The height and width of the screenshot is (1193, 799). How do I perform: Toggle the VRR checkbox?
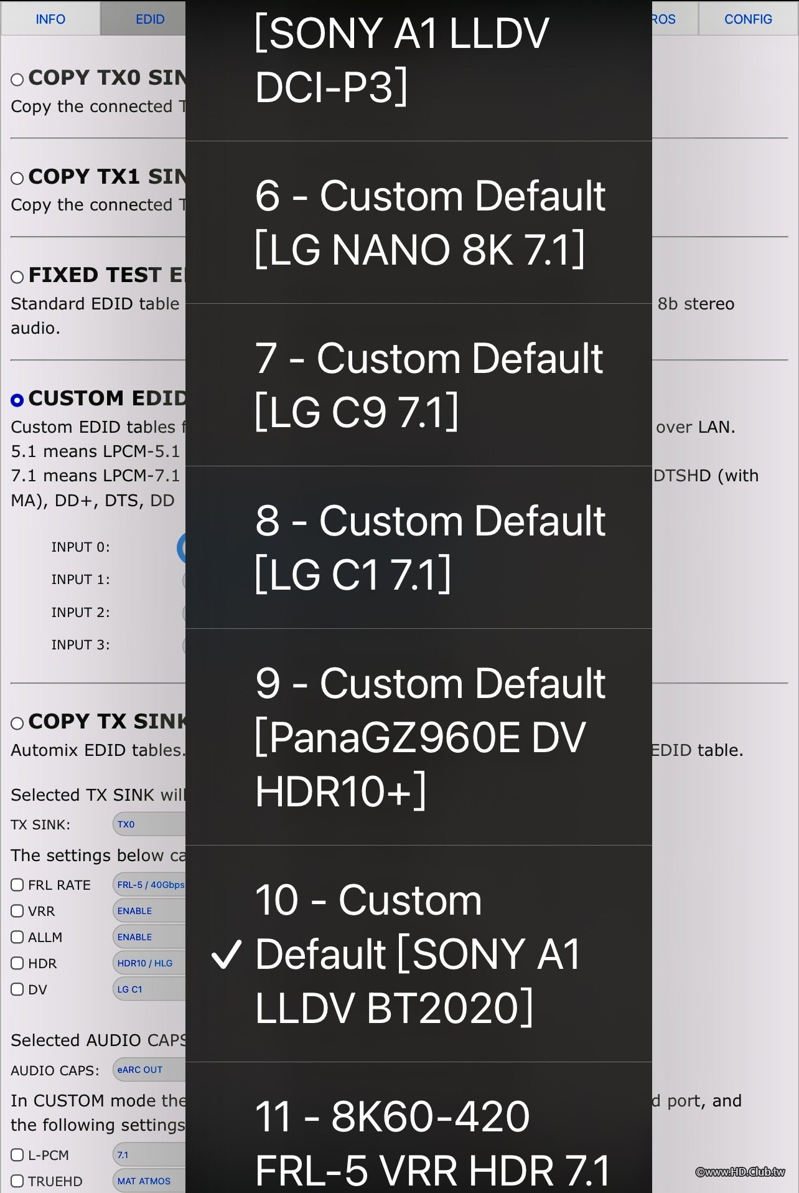click(x=17, y=911)
